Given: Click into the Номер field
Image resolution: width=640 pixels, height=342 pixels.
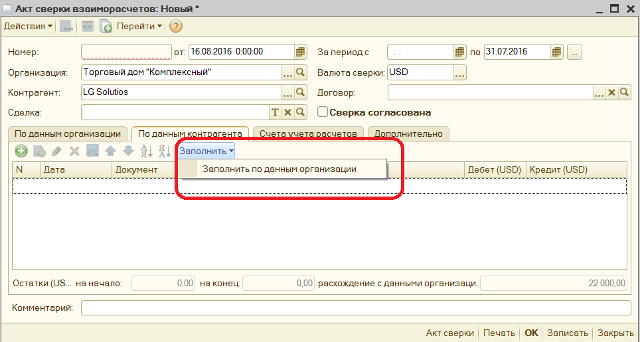Looking at the screenshot, I should pyautogui.click(x=127, y=52).
